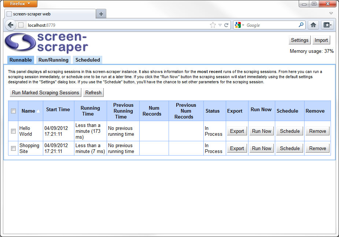This screenshot has height=237, width=339.
Task: Schedule the Hello World session
Action: click(x=290, y=131)
